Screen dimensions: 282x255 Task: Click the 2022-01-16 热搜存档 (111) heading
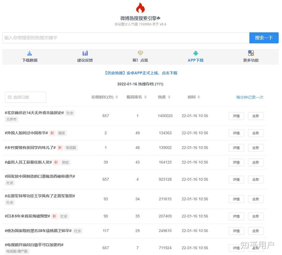point(140,84)
